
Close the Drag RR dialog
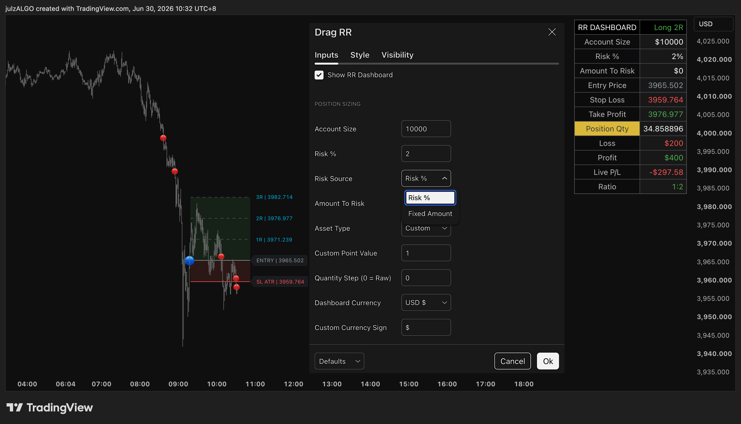[552, 32]
